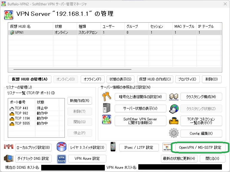230x172 pixels.
Task: Open Config 編集(K)
Action: (201, 134)
